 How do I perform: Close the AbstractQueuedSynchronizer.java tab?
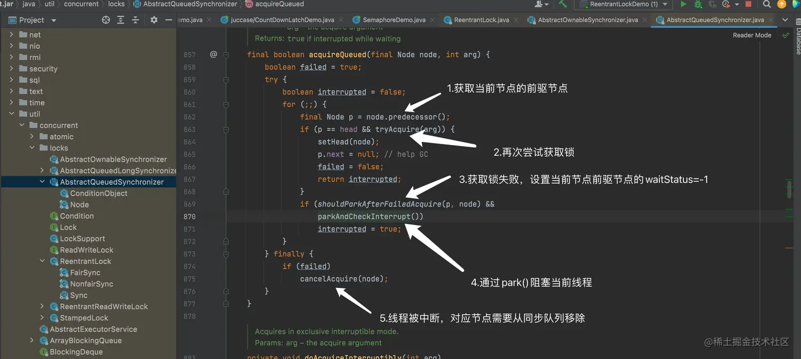click(x=770, y=20)
